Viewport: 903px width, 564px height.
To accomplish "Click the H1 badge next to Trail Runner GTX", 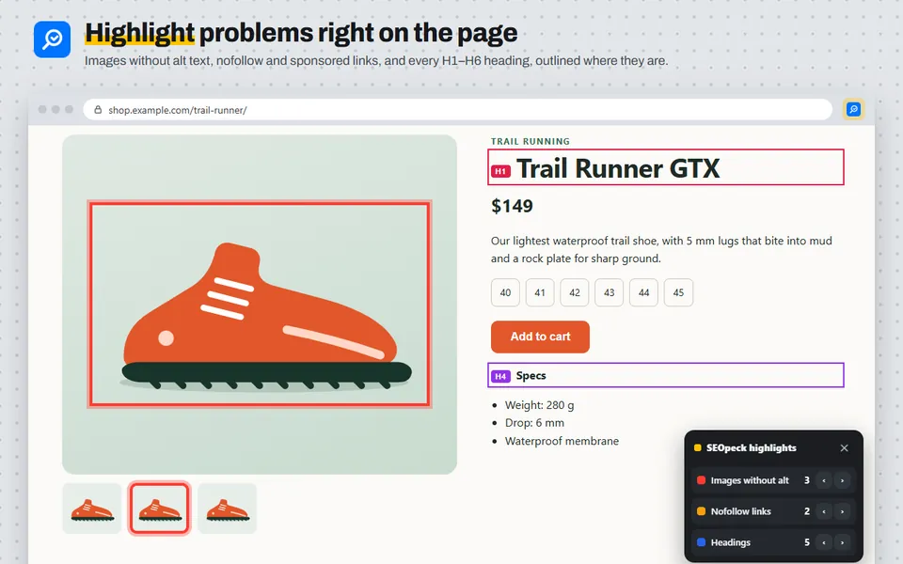I will 500,171.
